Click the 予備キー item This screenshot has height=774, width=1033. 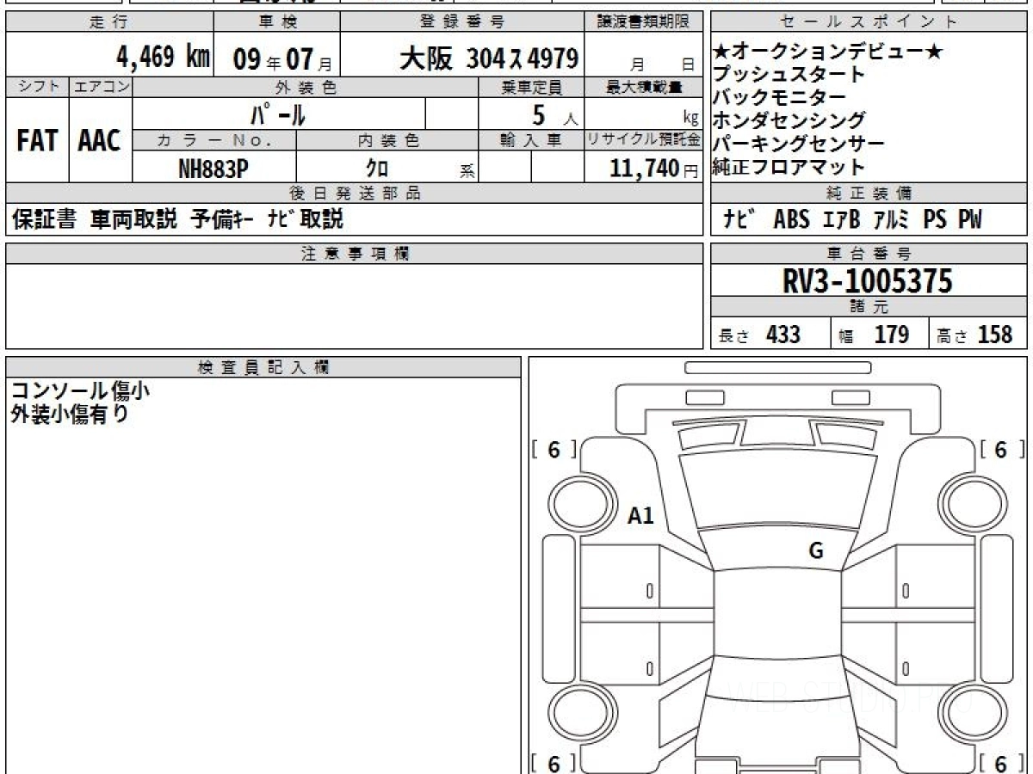click(x=221, y=220)
